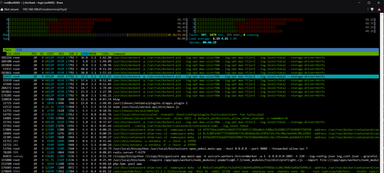Sort by the NI column header

42,54
